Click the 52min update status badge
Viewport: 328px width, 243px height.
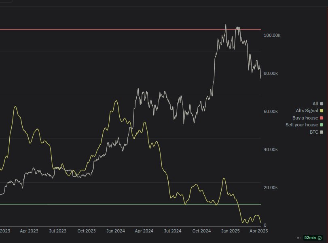pyautogui.click(x=310, y=237)
